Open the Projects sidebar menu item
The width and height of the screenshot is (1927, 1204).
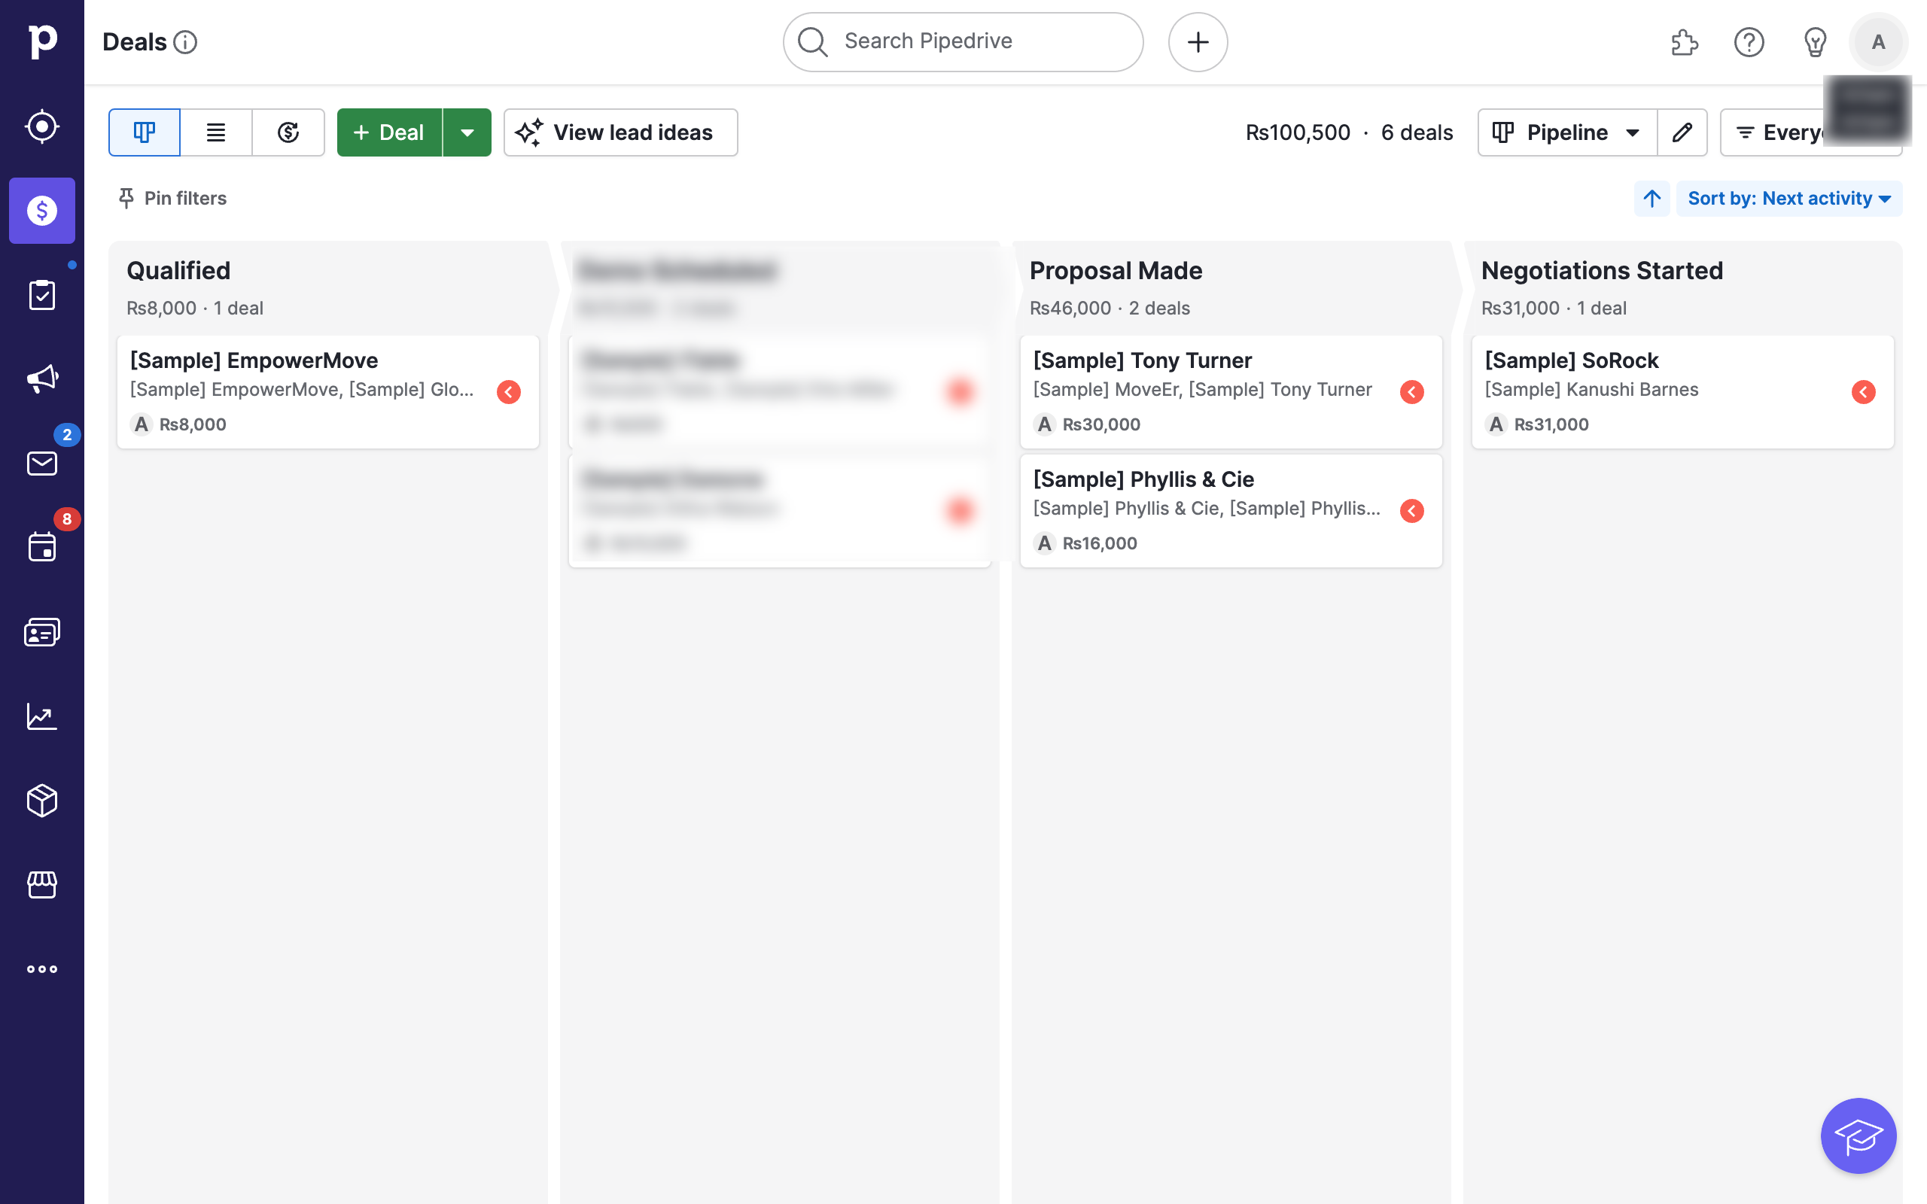coord(41,296)
